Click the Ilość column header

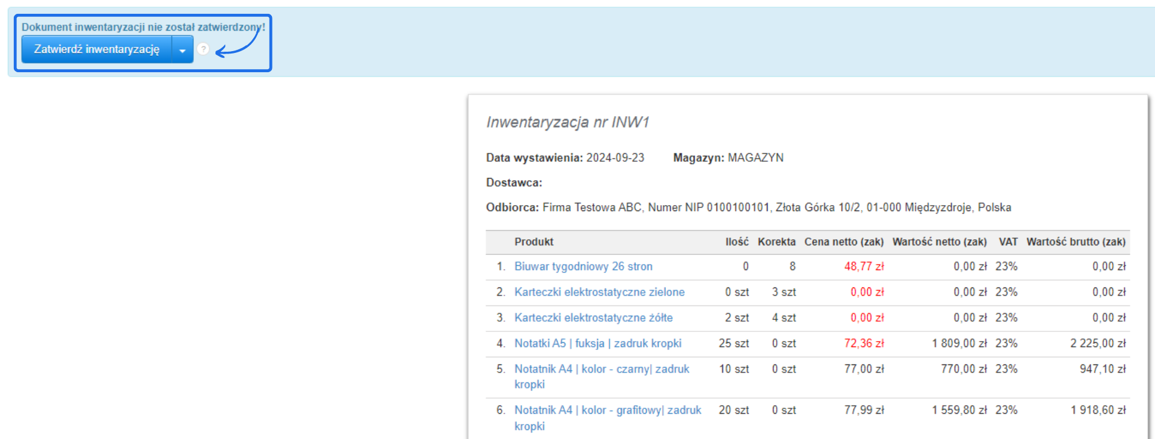coord(736,242)
